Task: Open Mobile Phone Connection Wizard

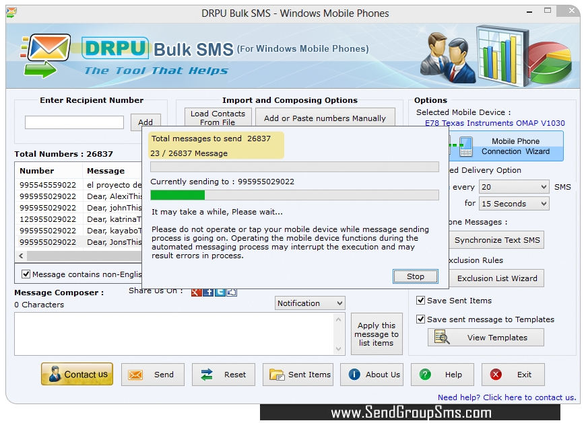Action: coord(507,146)
